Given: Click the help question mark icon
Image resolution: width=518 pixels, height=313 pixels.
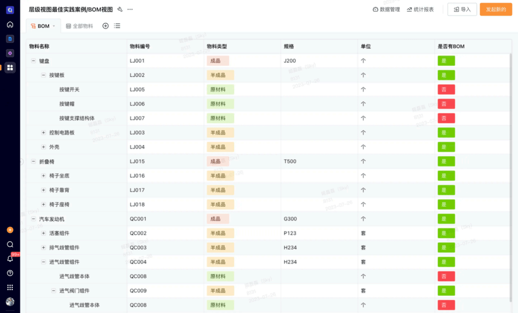Looking at the screenshot, I should pyautogui.click(x=10, y=273).
